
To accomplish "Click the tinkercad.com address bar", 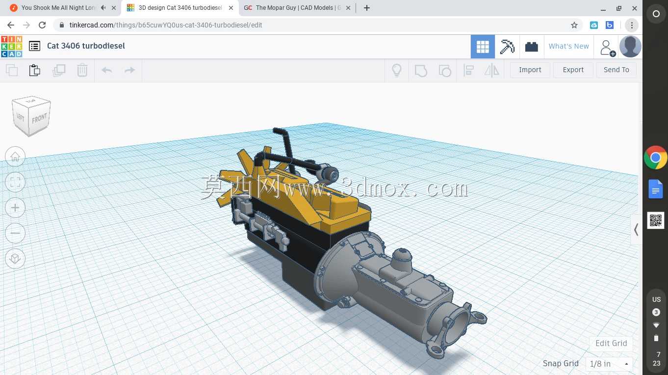I will (314, 25).
